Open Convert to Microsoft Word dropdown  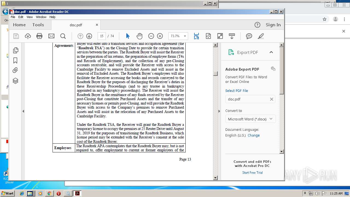(250, 119)
